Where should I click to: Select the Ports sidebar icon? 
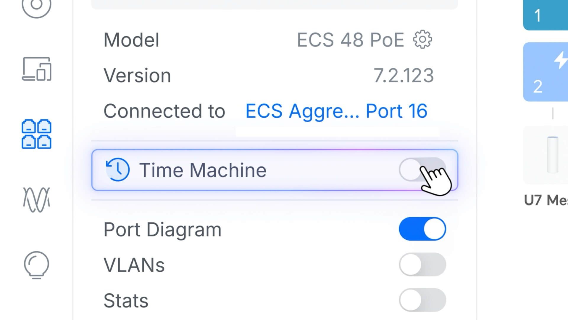36,134
